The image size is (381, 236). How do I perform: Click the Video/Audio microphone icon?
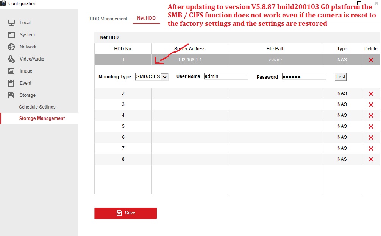click(x=11, y=59)
